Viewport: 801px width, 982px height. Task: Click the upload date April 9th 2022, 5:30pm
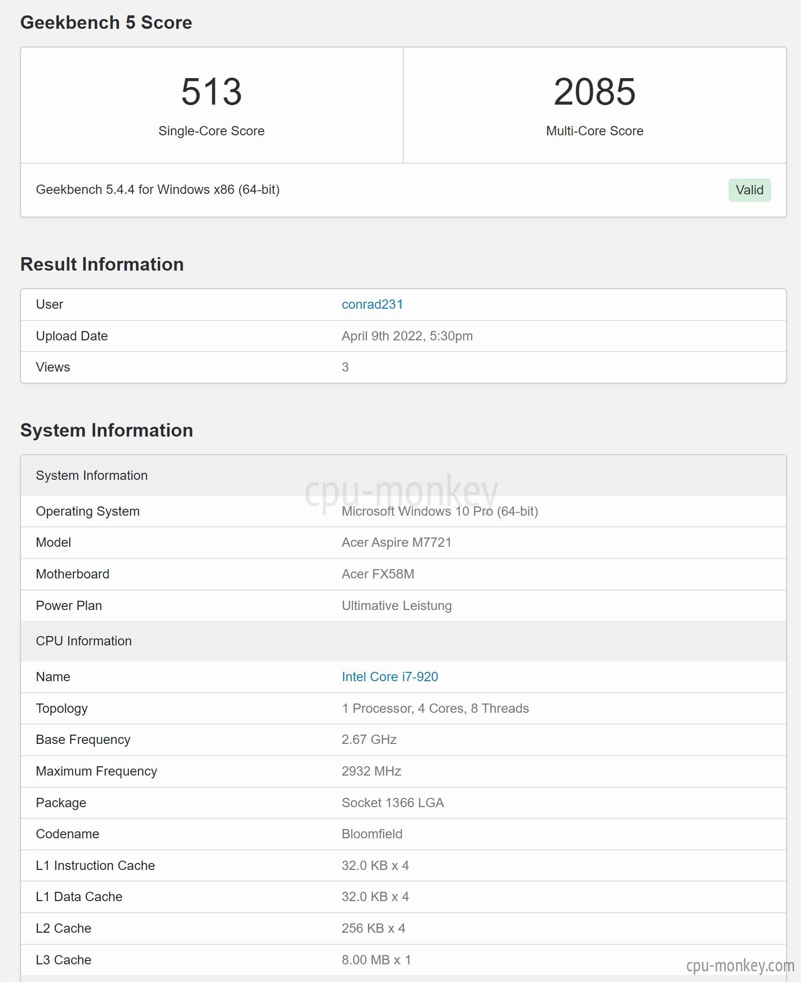(x=407, y=336)
